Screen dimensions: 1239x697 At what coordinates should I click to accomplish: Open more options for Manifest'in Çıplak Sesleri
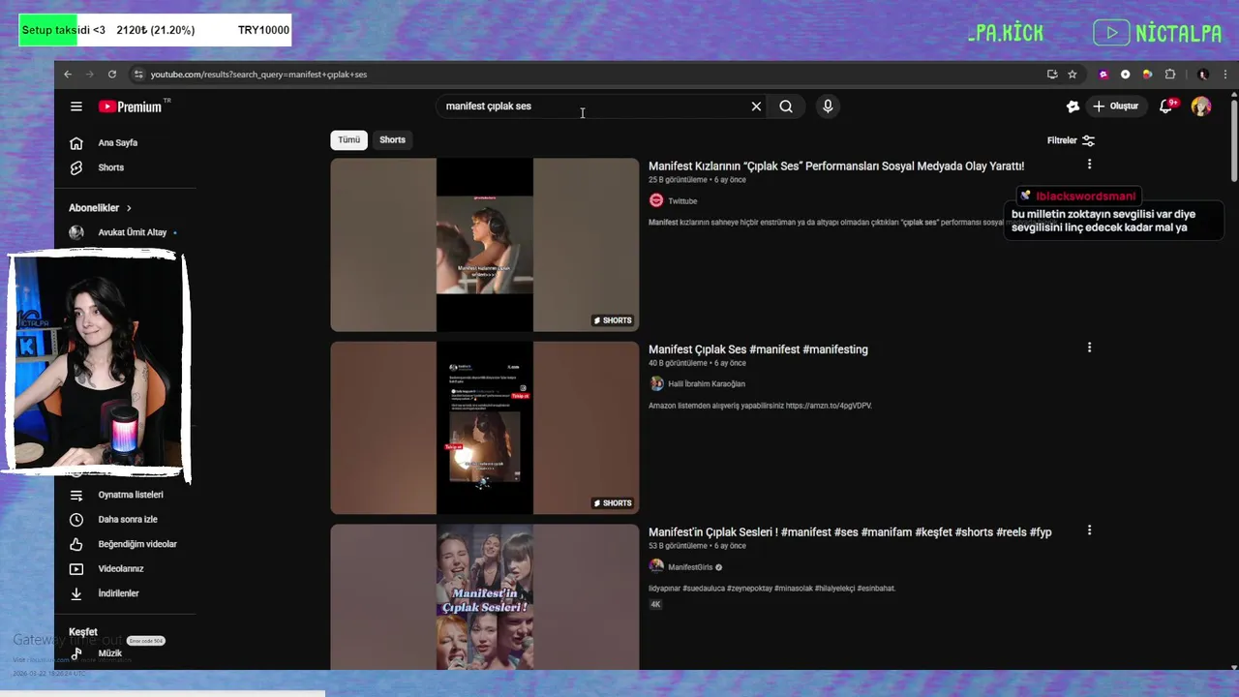(1089, 530)
